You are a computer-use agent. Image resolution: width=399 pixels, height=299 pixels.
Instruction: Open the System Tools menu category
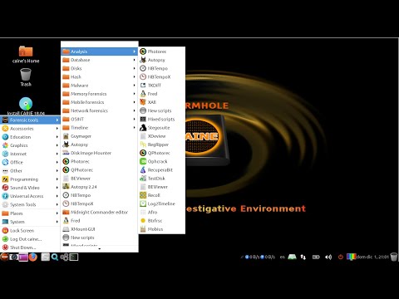pos(30,204)
